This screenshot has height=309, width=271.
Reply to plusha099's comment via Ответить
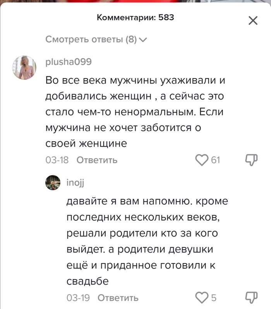[97, 160]
